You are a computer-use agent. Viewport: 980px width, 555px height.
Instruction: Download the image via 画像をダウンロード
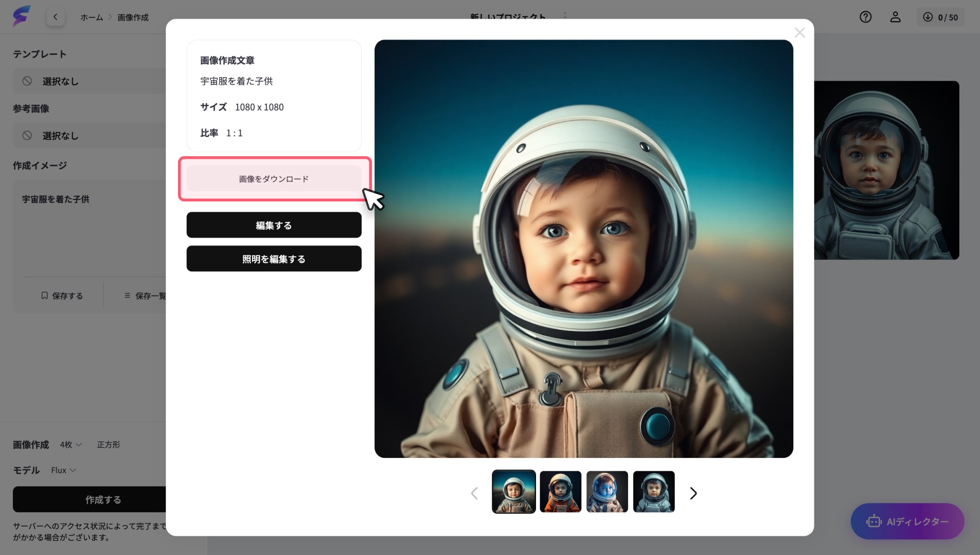(274, 178)
